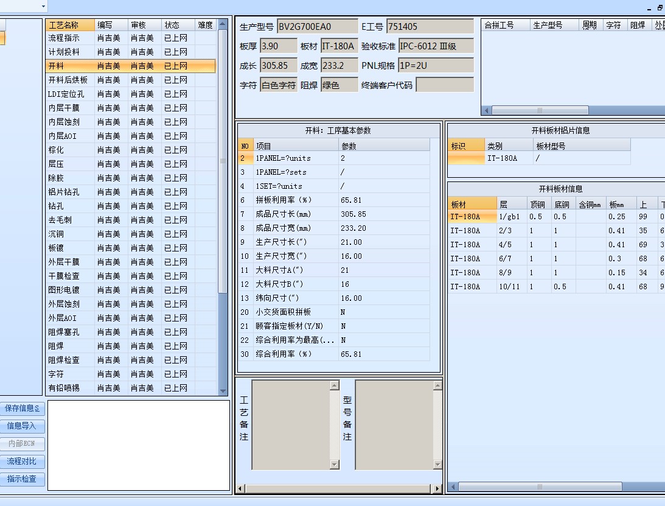Select the 顾客指定板材(Y/N) row

click(x=334, y=326)
